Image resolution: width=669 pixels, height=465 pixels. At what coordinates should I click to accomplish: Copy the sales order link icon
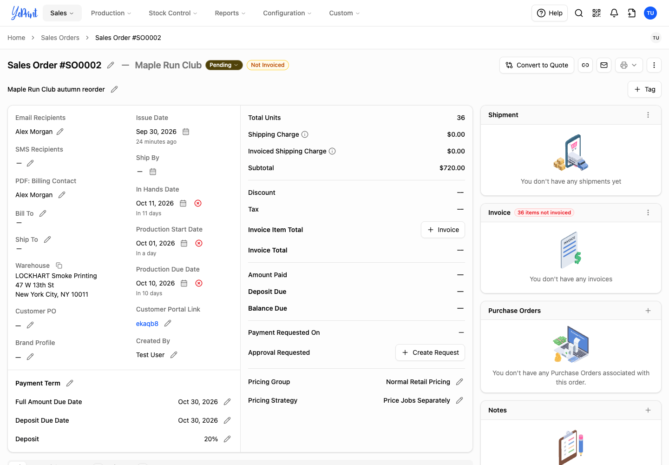(x=585, y=65)
